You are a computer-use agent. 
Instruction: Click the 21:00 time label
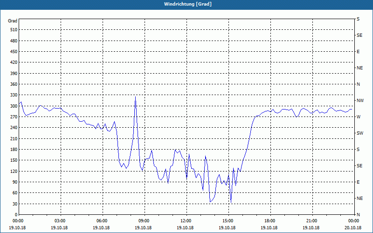coord(312,220)
